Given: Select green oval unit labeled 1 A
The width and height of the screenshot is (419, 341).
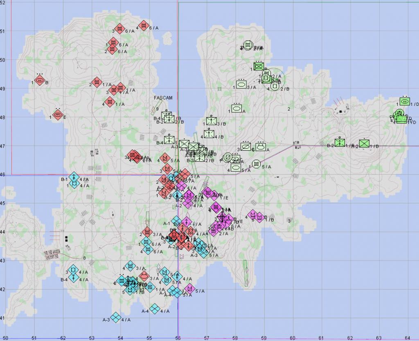Looking at the screenshot, I should 237,109.
